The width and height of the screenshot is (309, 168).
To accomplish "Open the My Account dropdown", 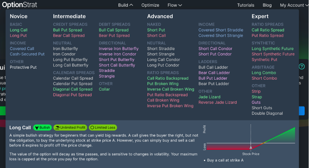I will 294,5.
